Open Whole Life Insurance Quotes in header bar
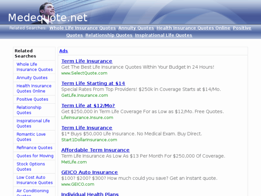Screen dimensions: 261x196 pos(83,28)
